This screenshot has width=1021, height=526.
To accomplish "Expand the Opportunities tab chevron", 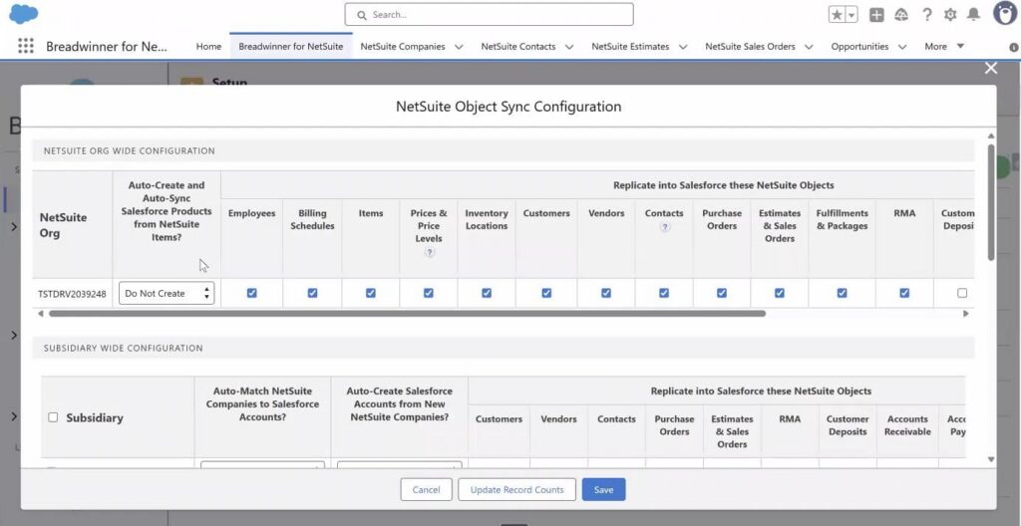I will [x=901, y=47].
